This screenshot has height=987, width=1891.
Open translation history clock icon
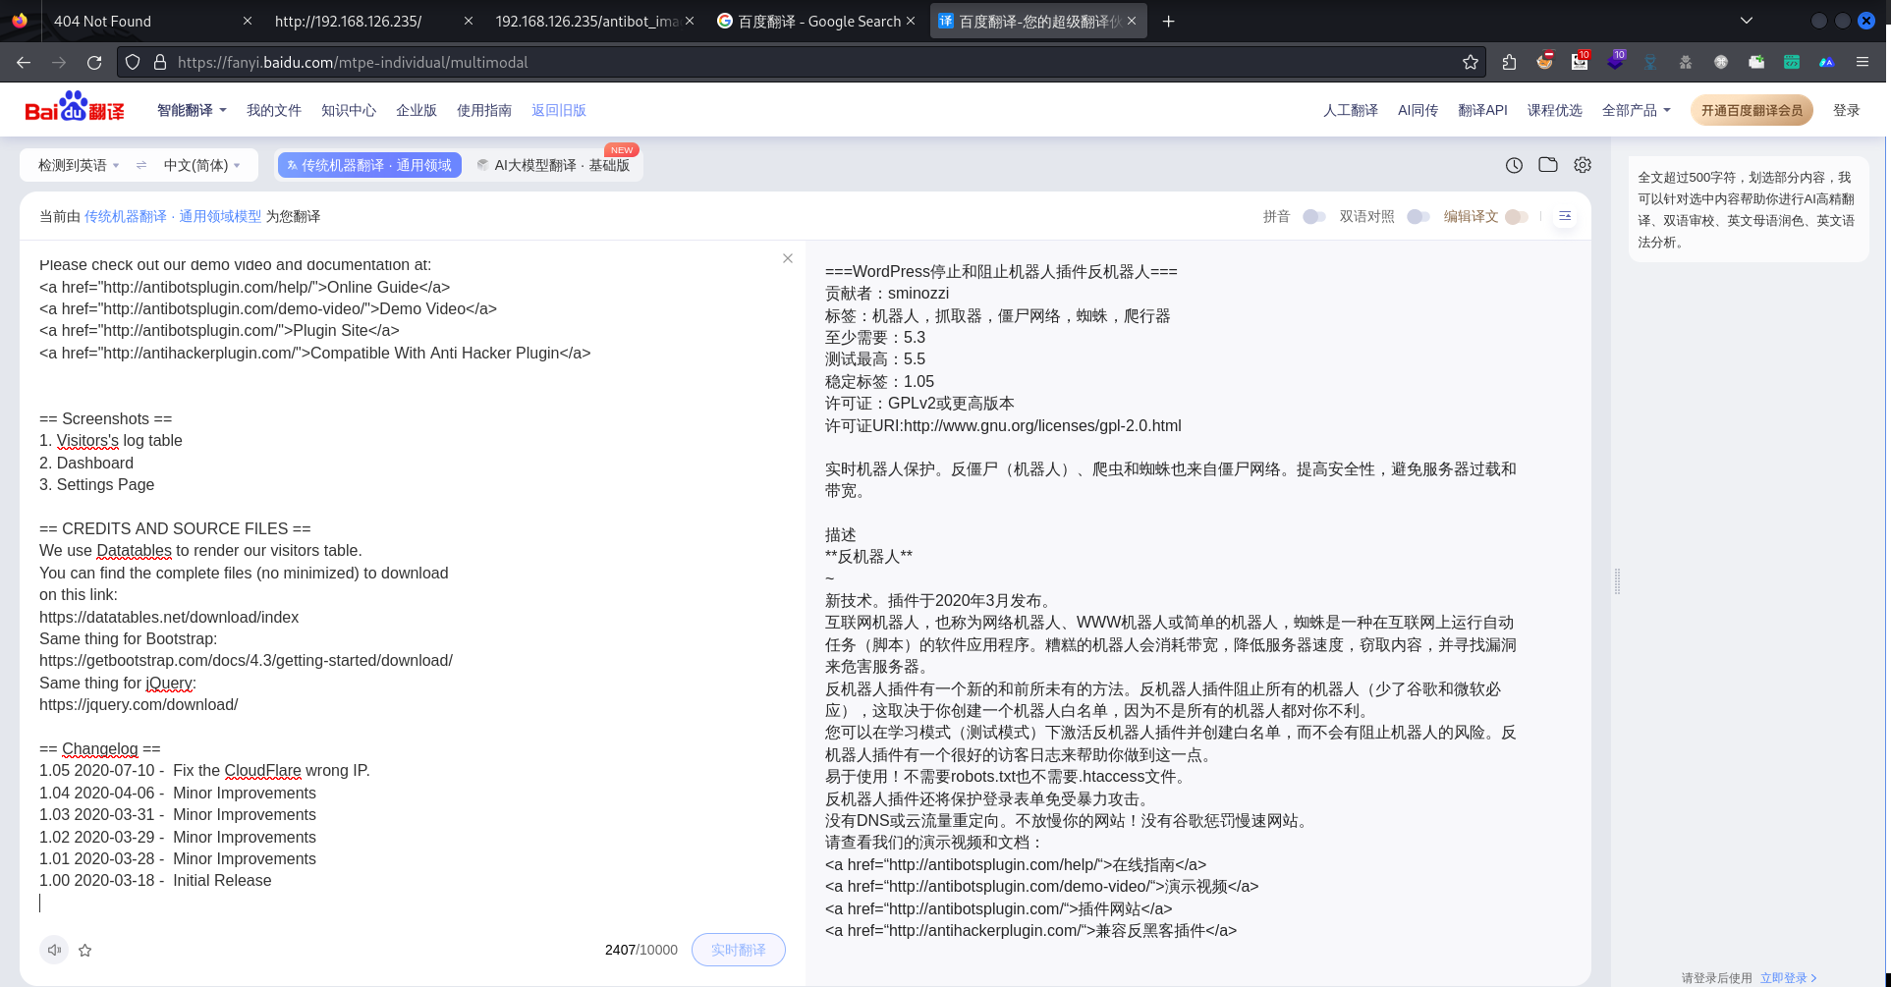pyautogui.click(x=1514, y=165)
